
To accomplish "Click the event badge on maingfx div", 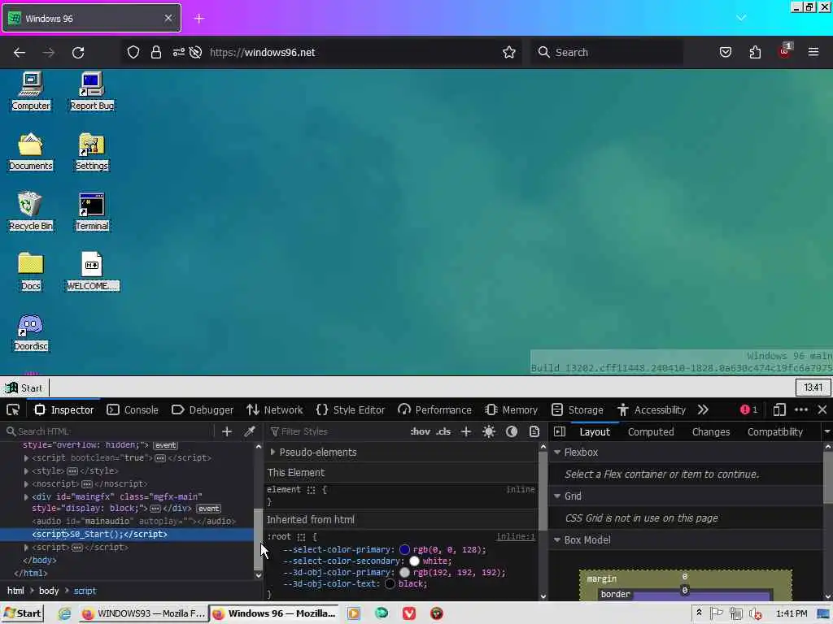I will (209, 509).
